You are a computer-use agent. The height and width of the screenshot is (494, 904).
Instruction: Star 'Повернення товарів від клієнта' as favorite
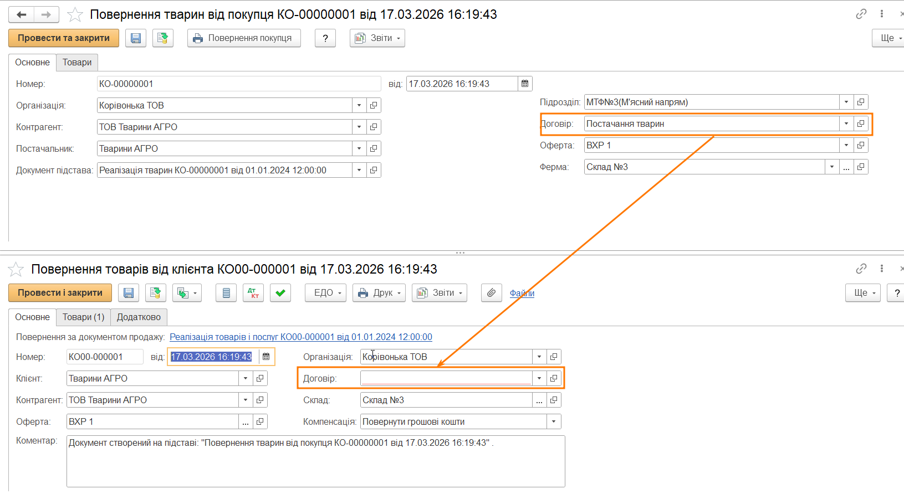pyautogui.click(x=16, y=269)
